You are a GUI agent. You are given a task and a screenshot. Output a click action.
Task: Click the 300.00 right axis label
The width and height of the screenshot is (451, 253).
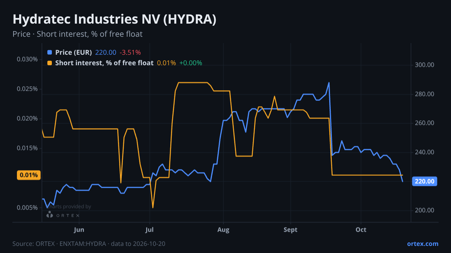tap(425, 65)
